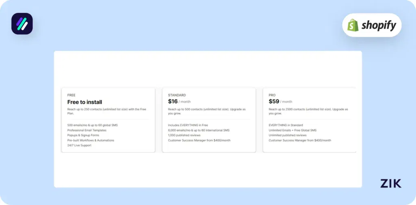Click '24/7 Live Support' feature
The width and height of the screenshot is (416, 205).
[x=79, y=145]
